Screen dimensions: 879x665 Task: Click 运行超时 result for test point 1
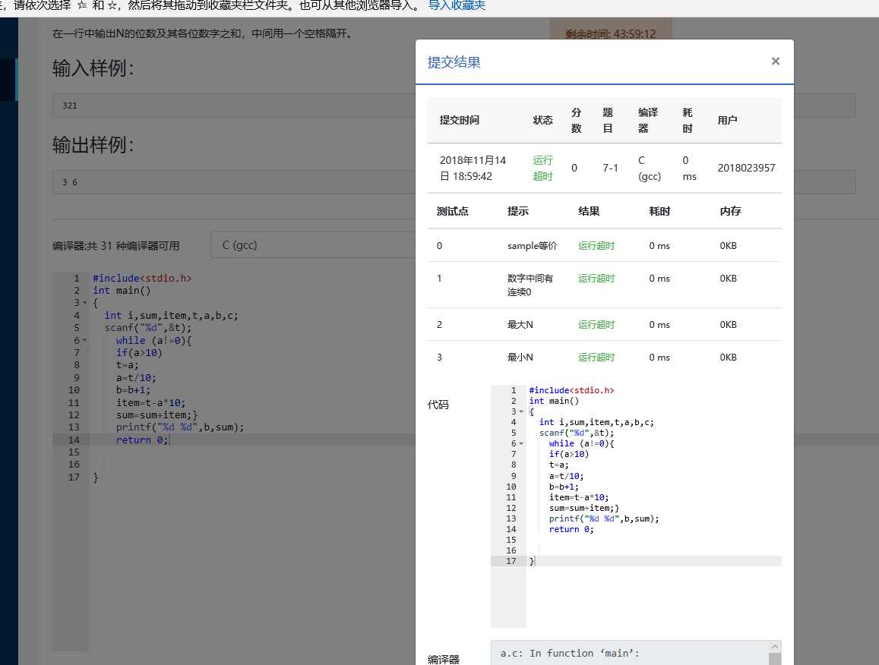pyautogui.click(x=596, y=279)
